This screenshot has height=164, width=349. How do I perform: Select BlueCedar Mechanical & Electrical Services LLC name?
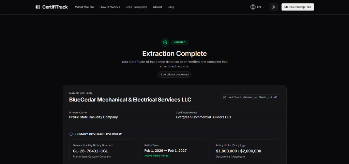(130, 100)
